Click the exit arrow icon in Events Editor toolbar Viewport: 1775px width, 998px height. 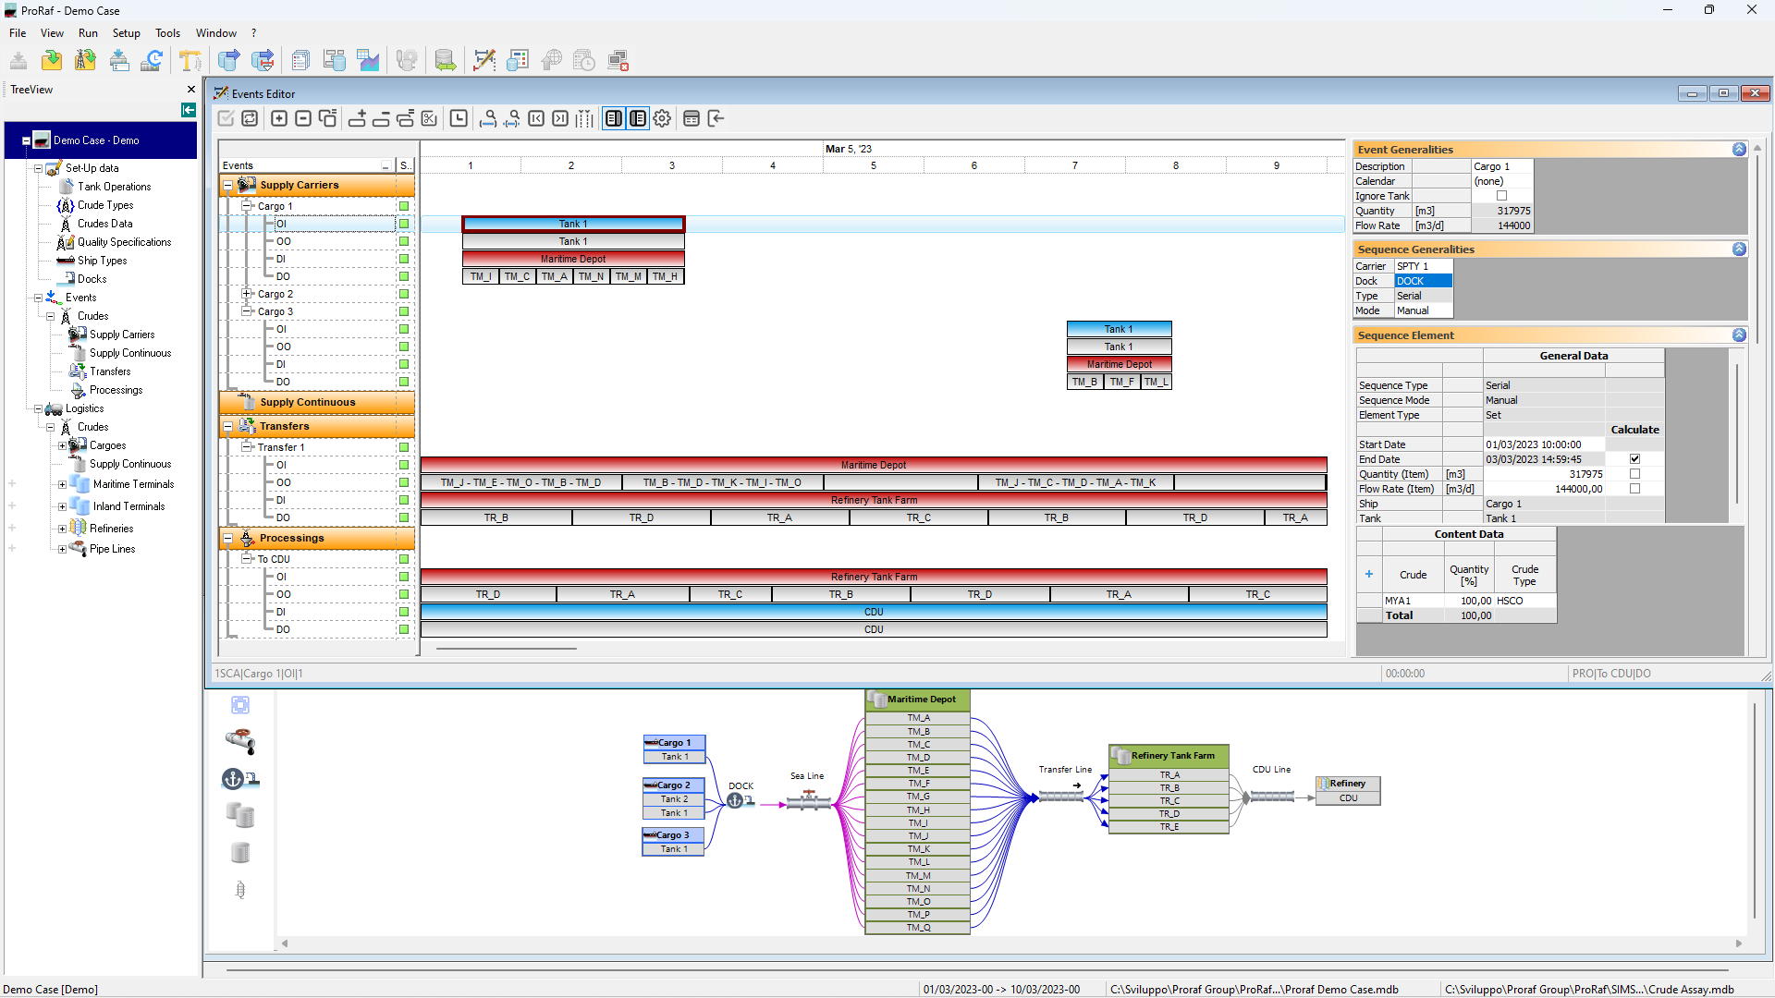(x=716, y=118)
